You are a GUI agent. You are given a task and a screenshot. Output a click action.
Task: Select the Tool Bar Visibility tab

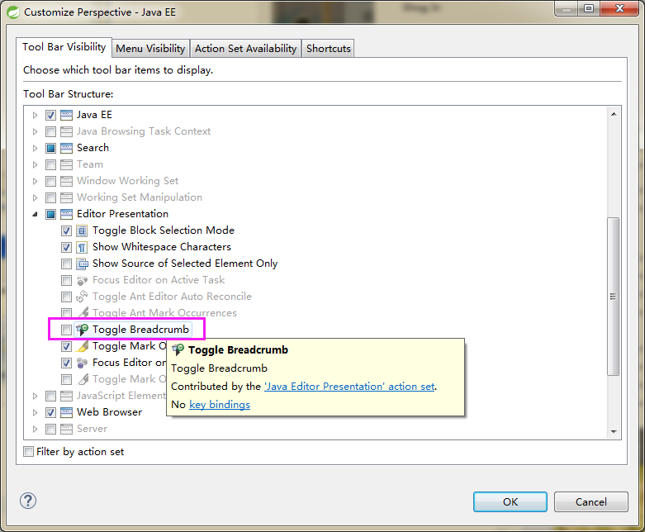pyautogui.click(x=64, y=47)
